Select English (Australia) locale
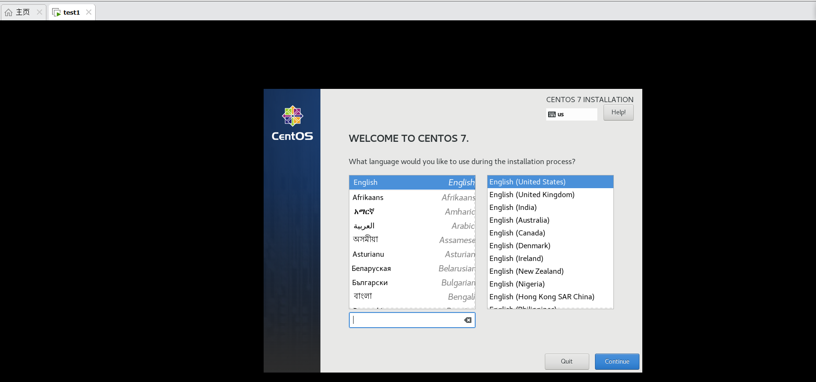The width and height of the screenshot is (816, 382). coord(550,220)
